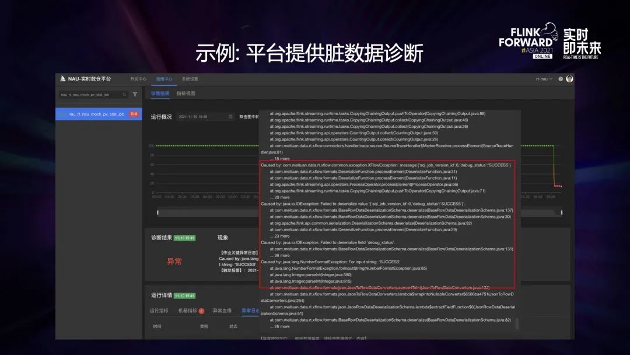Click the 状态 column header
This screenshot has width=630, height=355.
point(233,326)
